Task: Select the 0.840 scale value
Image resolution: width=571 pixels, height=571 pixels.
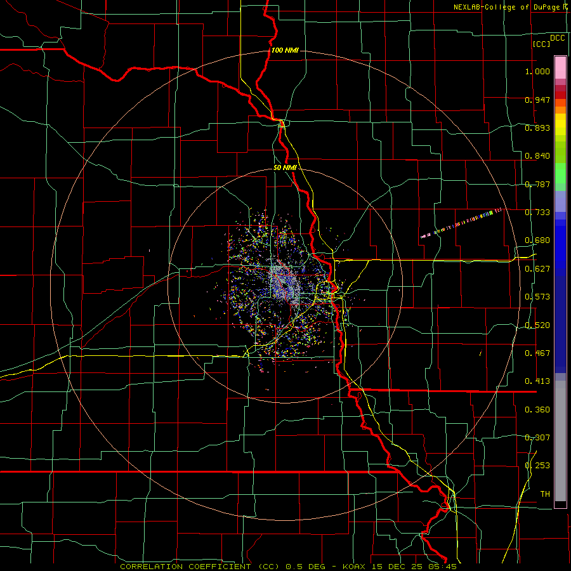Action: tap(537, 156)
